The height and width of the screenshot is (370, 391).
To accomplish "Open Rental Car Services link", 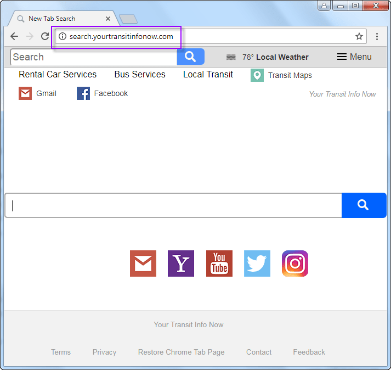I will pos(58,75).
